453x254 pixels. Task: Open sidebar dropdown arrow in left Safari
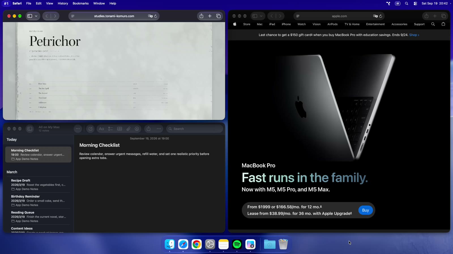click(36, 16)
